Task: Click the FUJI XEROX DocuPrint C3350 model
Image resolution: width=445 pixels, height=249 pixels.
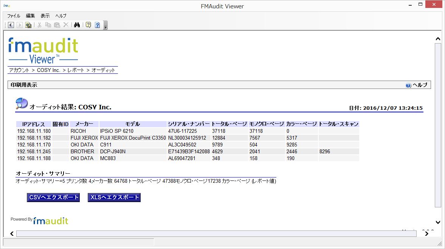Action: click(x=133, y=138)
